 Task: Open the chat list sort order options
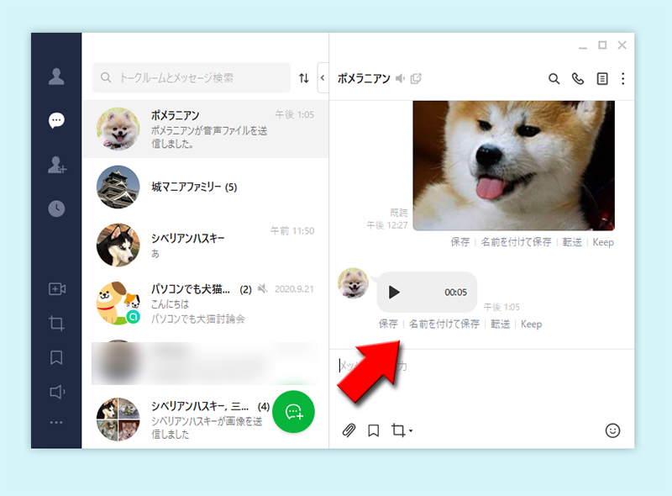[x=304, y=77]
